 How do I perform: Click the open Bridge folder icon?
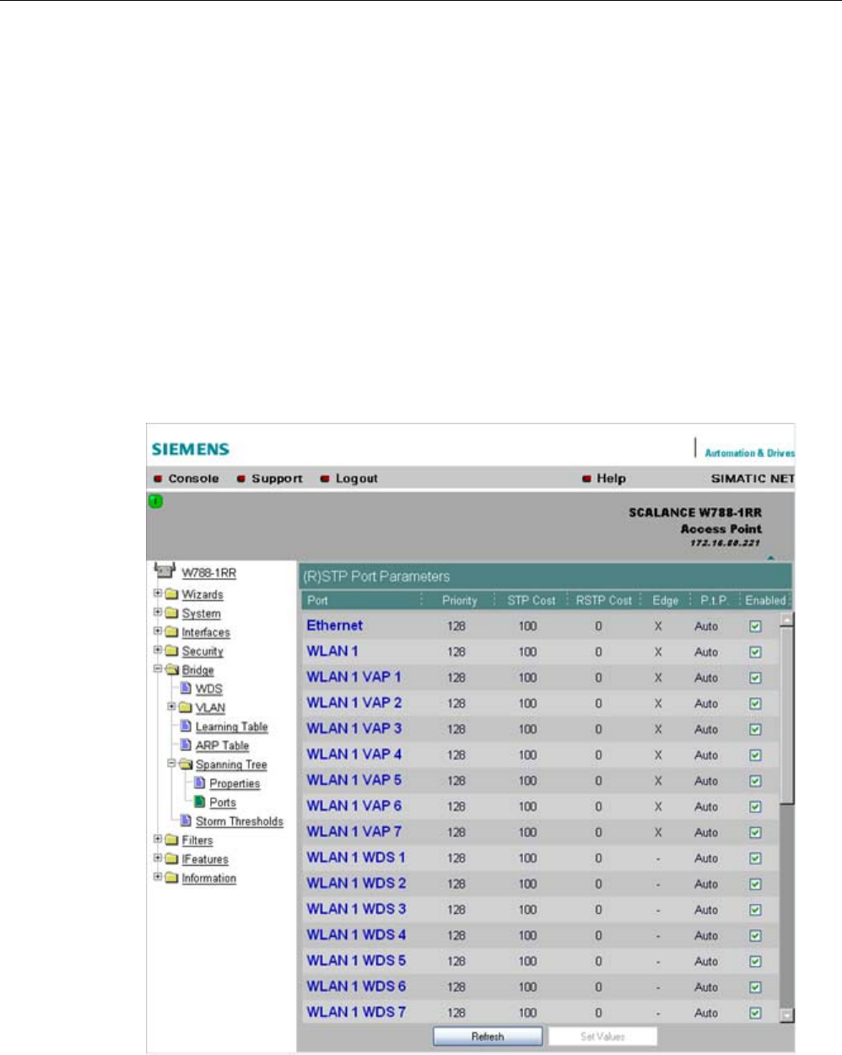172,670
